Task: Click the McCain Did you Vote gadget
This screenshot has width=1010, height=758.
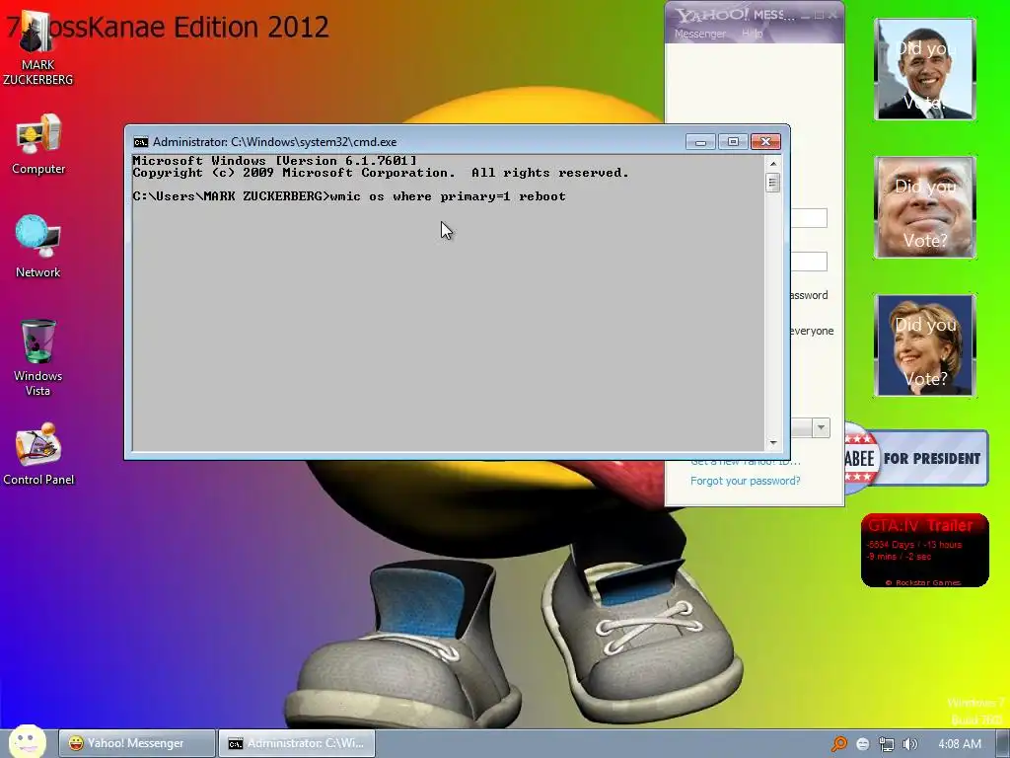Action: point(925,207)
